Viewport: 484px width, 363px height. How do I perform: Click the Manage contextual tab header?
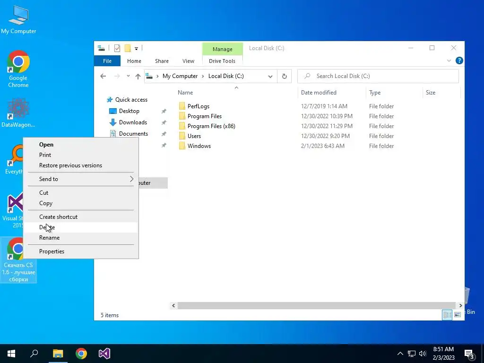click(x=222, y=49)
